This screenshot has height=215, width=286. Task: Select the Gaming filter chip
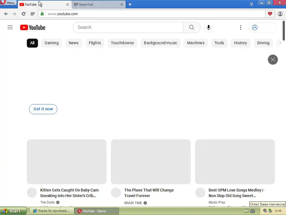point(52,43)
